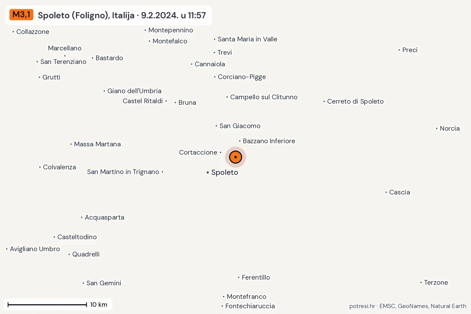Click the Montefalco label
The image size is (471, 314).
pyautogui.click(x=170, y=41)
